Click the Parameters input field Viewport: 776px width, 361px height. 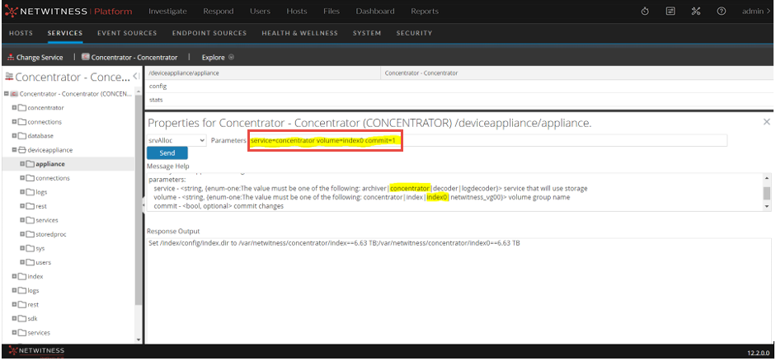(487, 141)
